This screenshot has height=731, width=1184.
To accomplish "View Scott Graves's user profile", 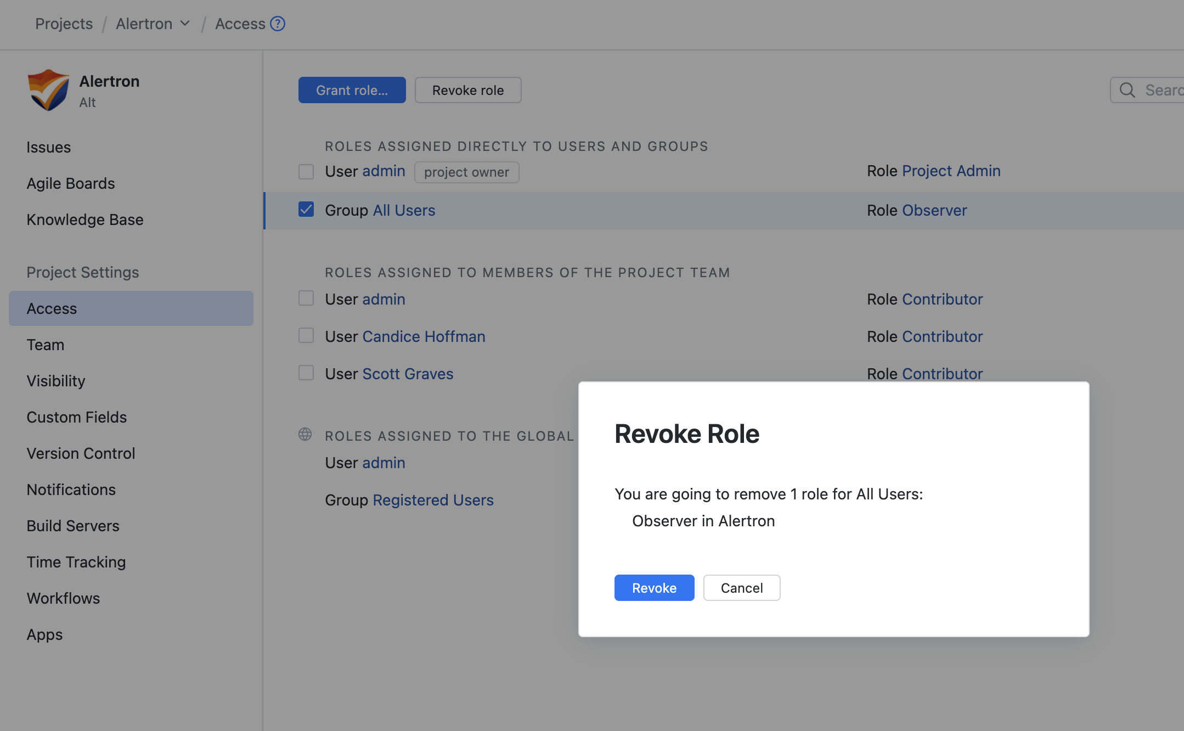I will (x=408, y=373).
